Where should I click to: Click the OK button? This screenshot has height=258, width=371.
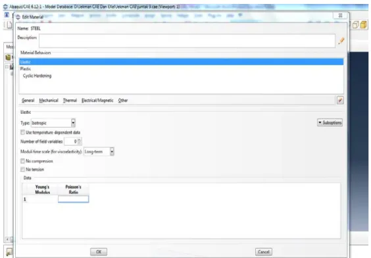(99, 252)
